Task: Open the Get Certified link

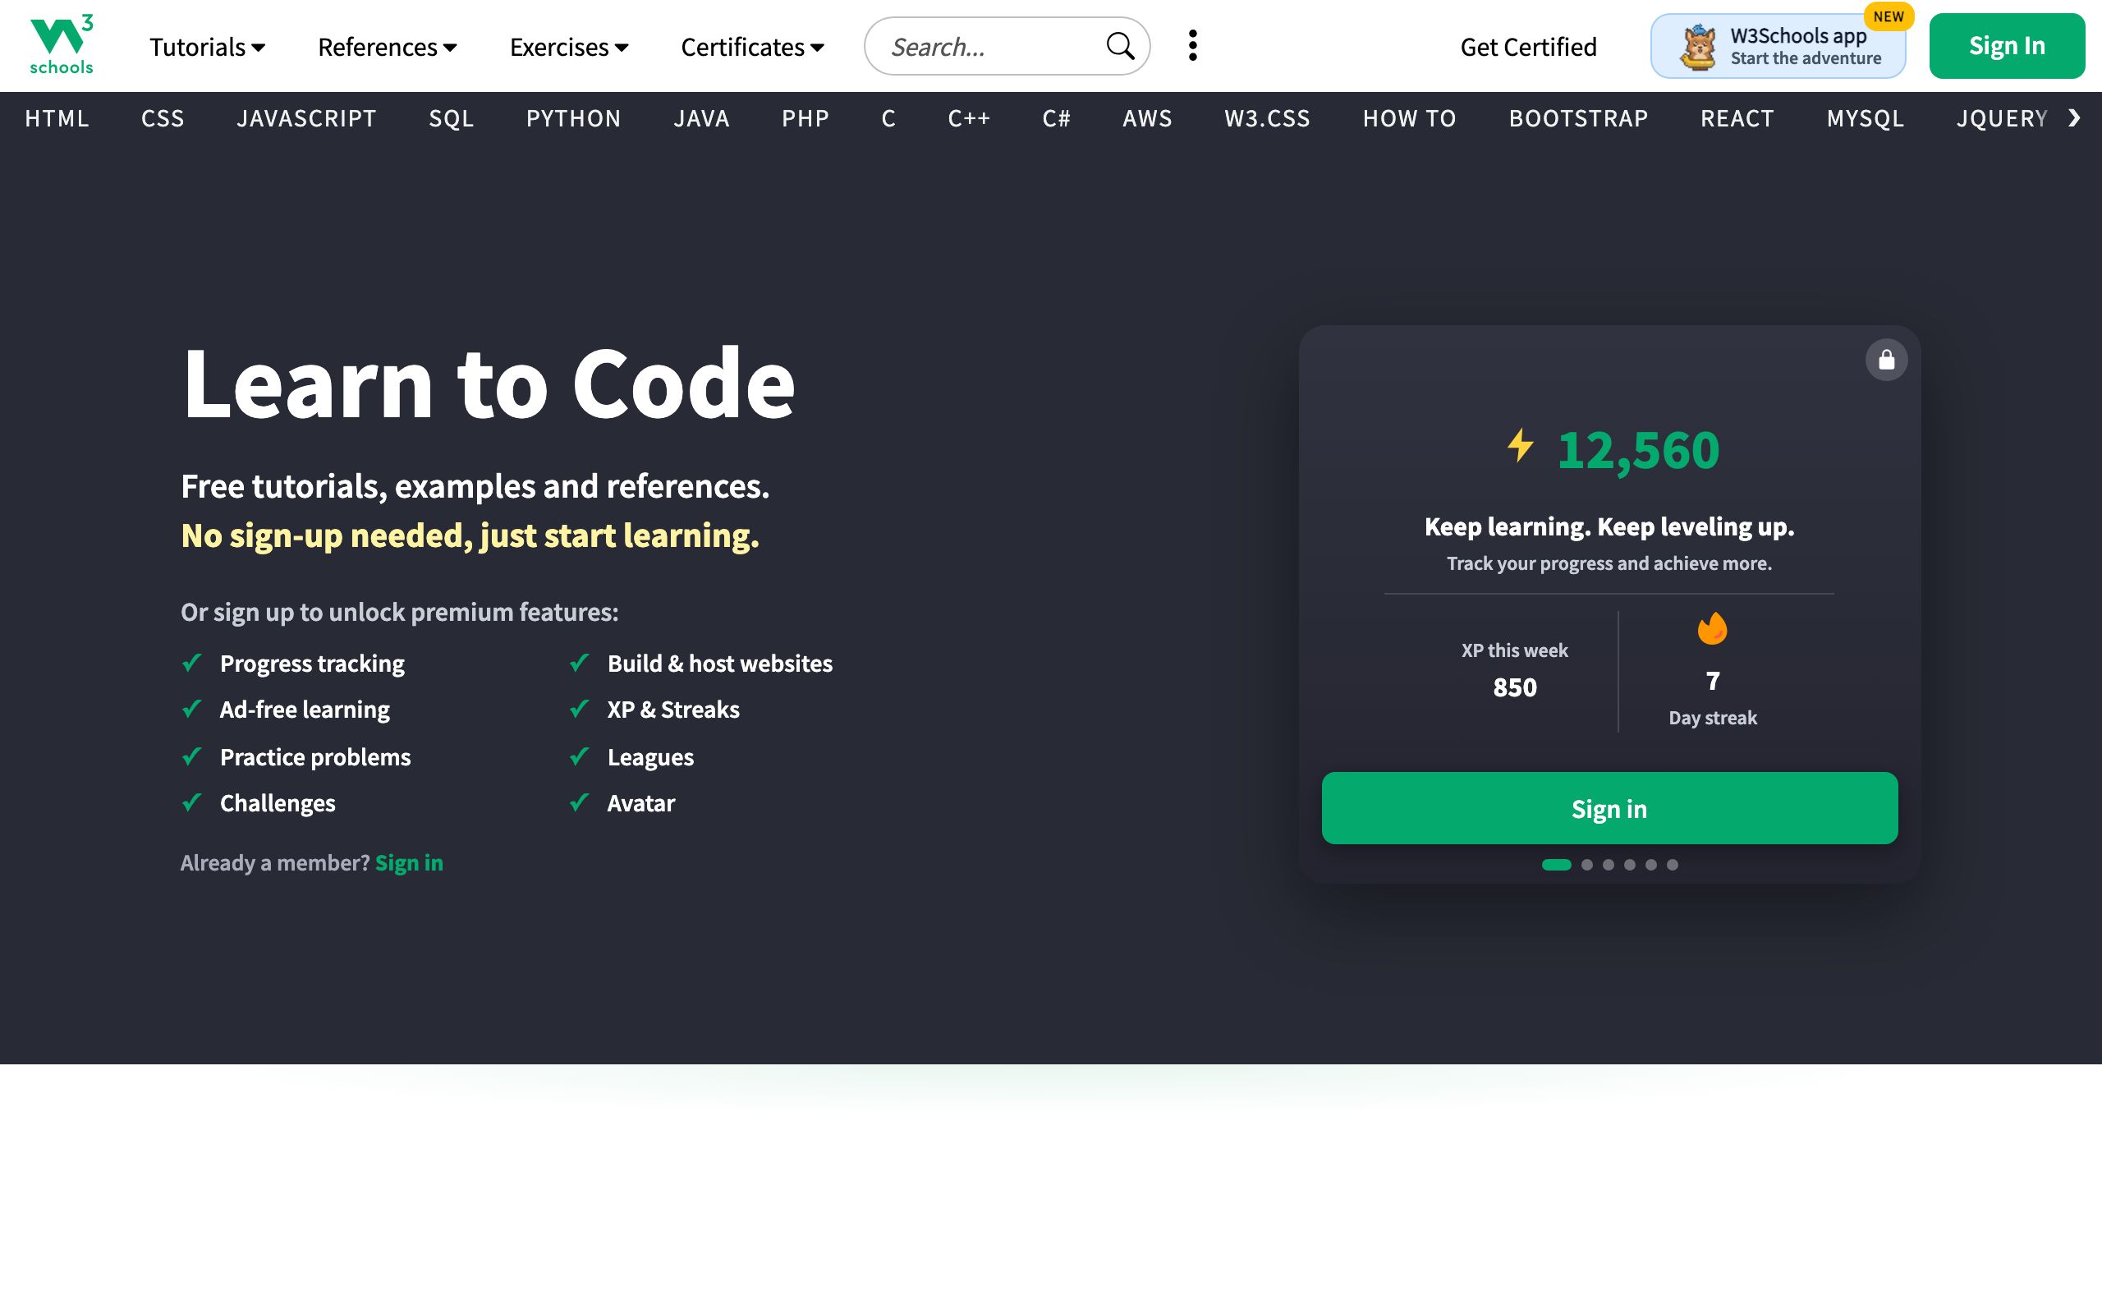Action: tap(1528, 47)
